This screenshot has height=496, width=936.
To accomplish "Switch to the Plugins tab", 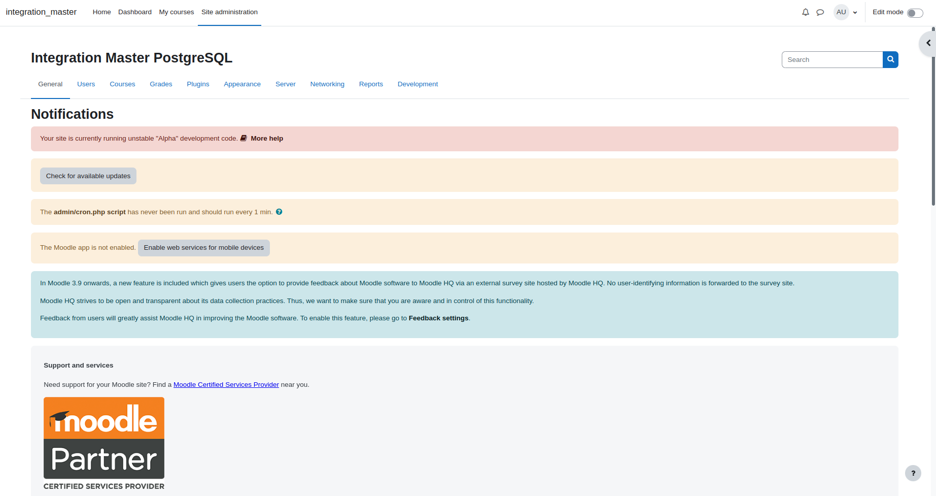I will point(198,84).
